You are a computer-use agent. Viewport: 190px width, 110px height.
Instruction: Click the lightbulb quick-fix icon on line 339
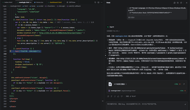click(x=10, y=51)
